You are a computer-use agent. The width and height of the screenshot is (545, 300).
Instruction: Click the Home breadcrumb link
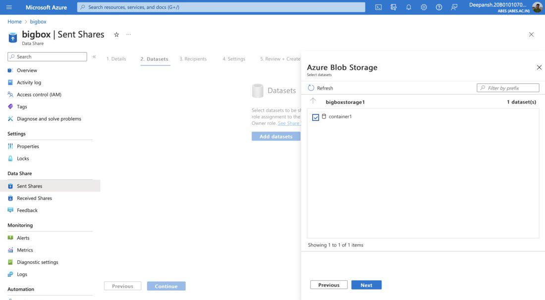pyautogui.click(x=14, y=22)
